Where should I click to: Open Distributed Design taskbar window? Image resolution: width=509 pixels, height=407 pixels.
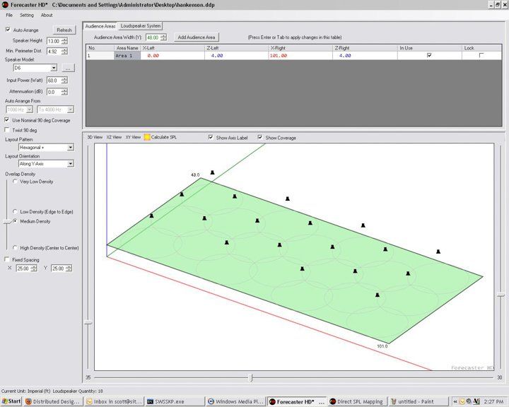click(52, 401)
